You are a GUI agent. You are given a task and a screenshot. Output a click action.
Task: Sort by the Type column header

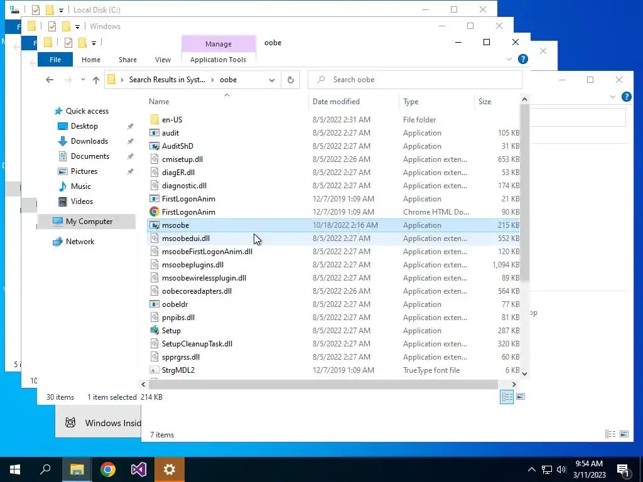(x=411, y=102)
